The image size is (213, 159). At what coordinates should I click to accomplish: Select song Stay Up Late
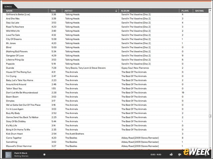click(x=13, y=23)
